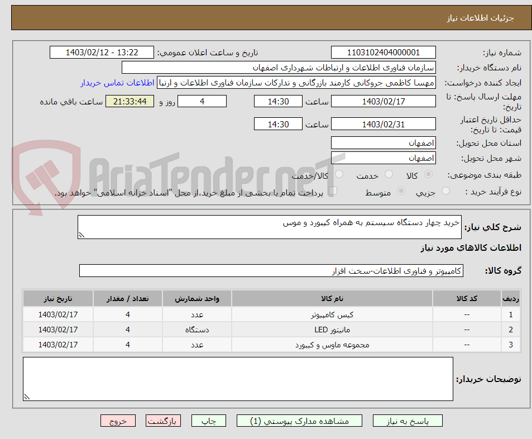Screen dimensions: 532x439
Task: Click the date cell in مانیتور LED row
Action: pos(58,330)
